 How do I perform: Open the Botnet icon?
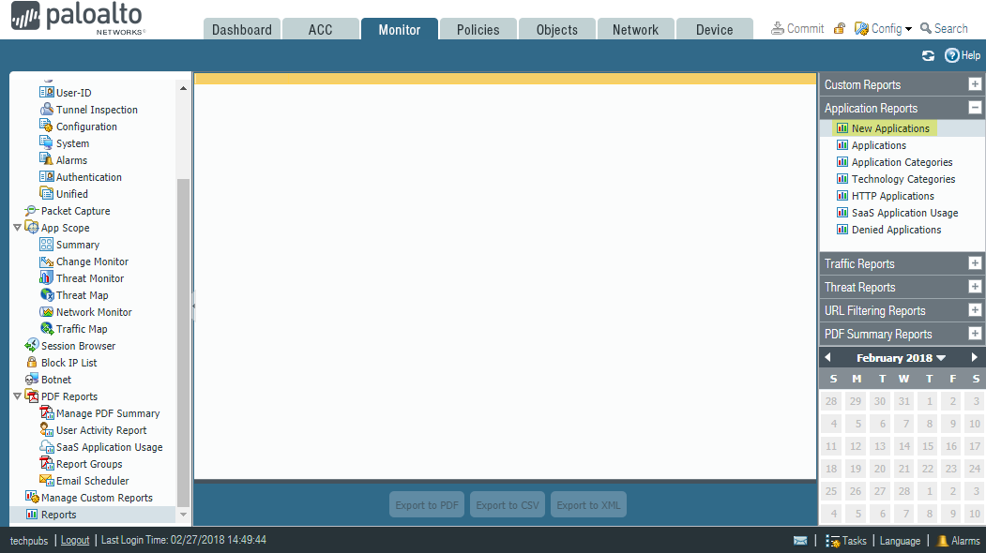tap(32, 380)
